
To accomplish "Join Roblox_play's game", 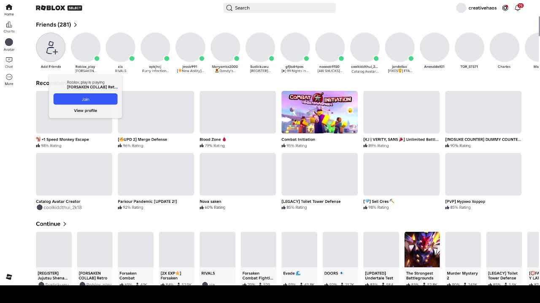I will click(x=85, y=99).
